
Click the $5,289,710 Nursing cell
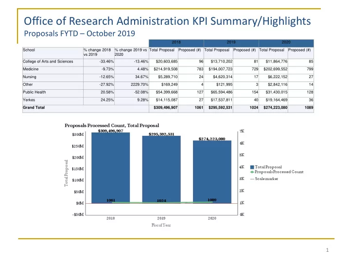coord(163,77)
